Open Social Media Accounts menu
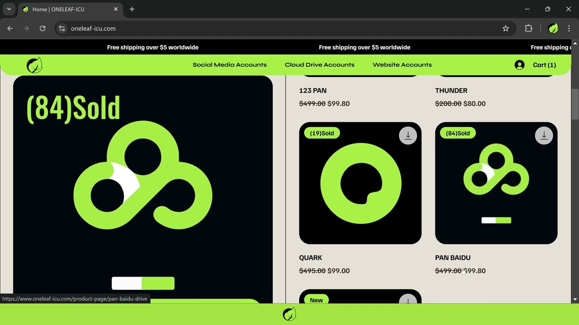 tap(229, 65)
